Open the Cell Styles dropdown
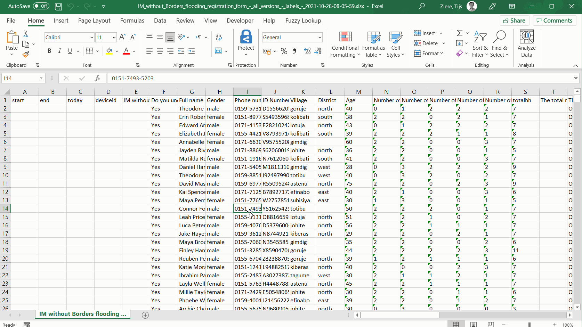Viewport: 582px width, 327px height. tap(395, 44)
